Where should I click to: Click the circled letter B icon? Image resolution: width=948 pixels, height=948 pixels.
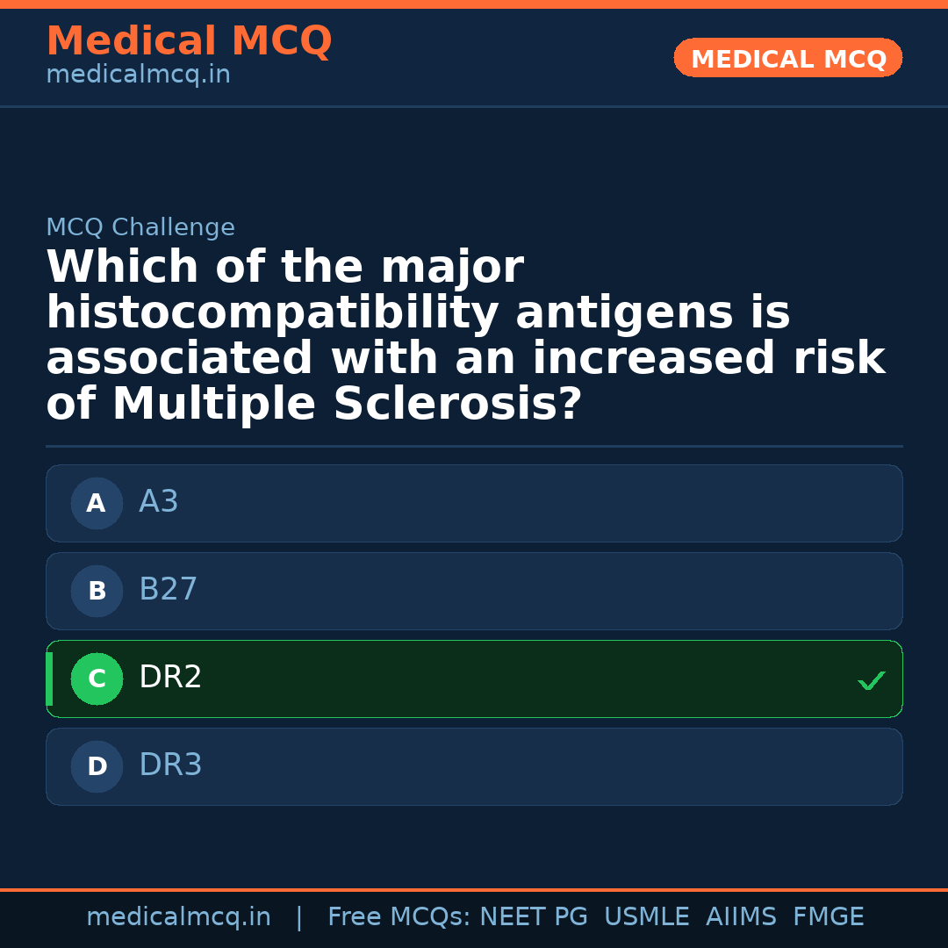click(x=97, y=592)
